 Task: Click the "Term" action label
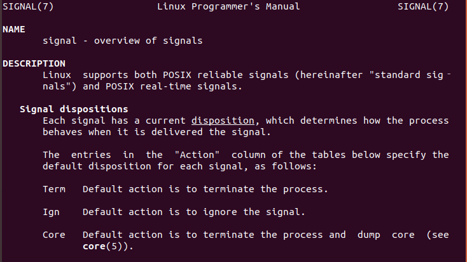[x=53, y=189]
